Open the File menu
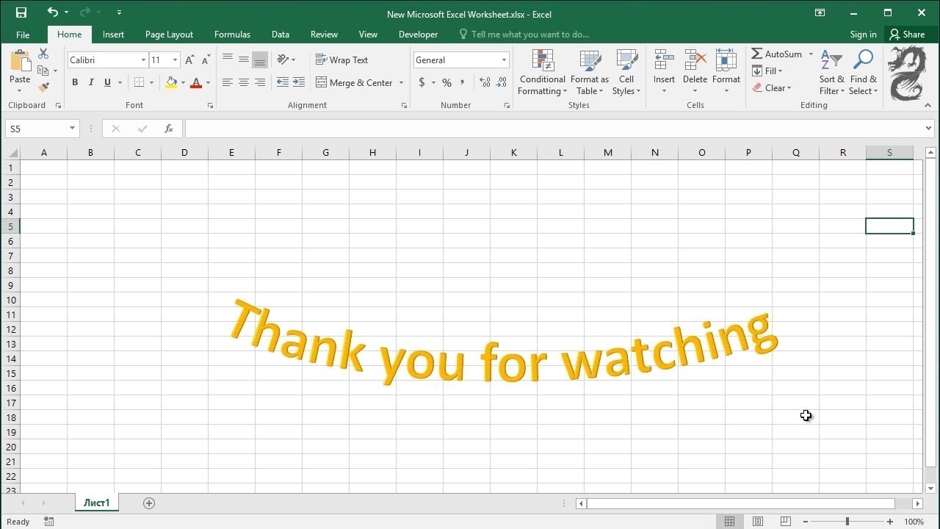 tap(23, 35)
